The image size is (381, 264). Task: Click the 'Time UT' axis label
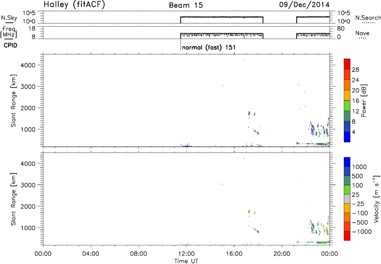pos(186,261)
